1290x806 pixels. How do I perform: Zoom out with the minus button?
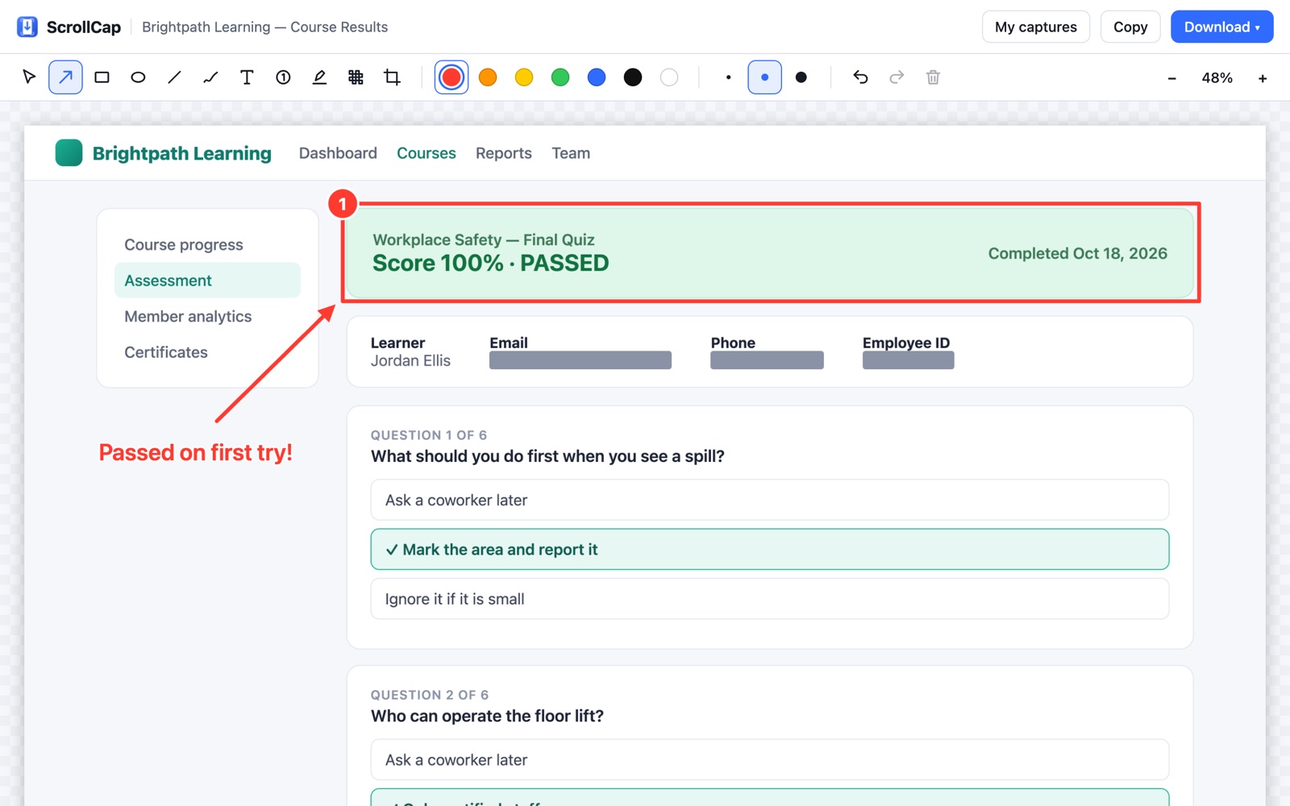[x=1171, y=78]
